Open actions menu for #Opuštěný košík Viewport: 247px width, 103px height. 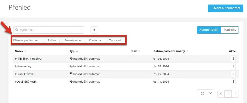coord(233,82)
